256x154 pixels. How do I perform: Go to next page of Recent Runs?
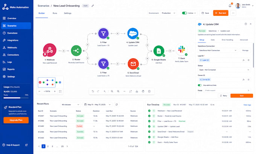tap(67, 146)
